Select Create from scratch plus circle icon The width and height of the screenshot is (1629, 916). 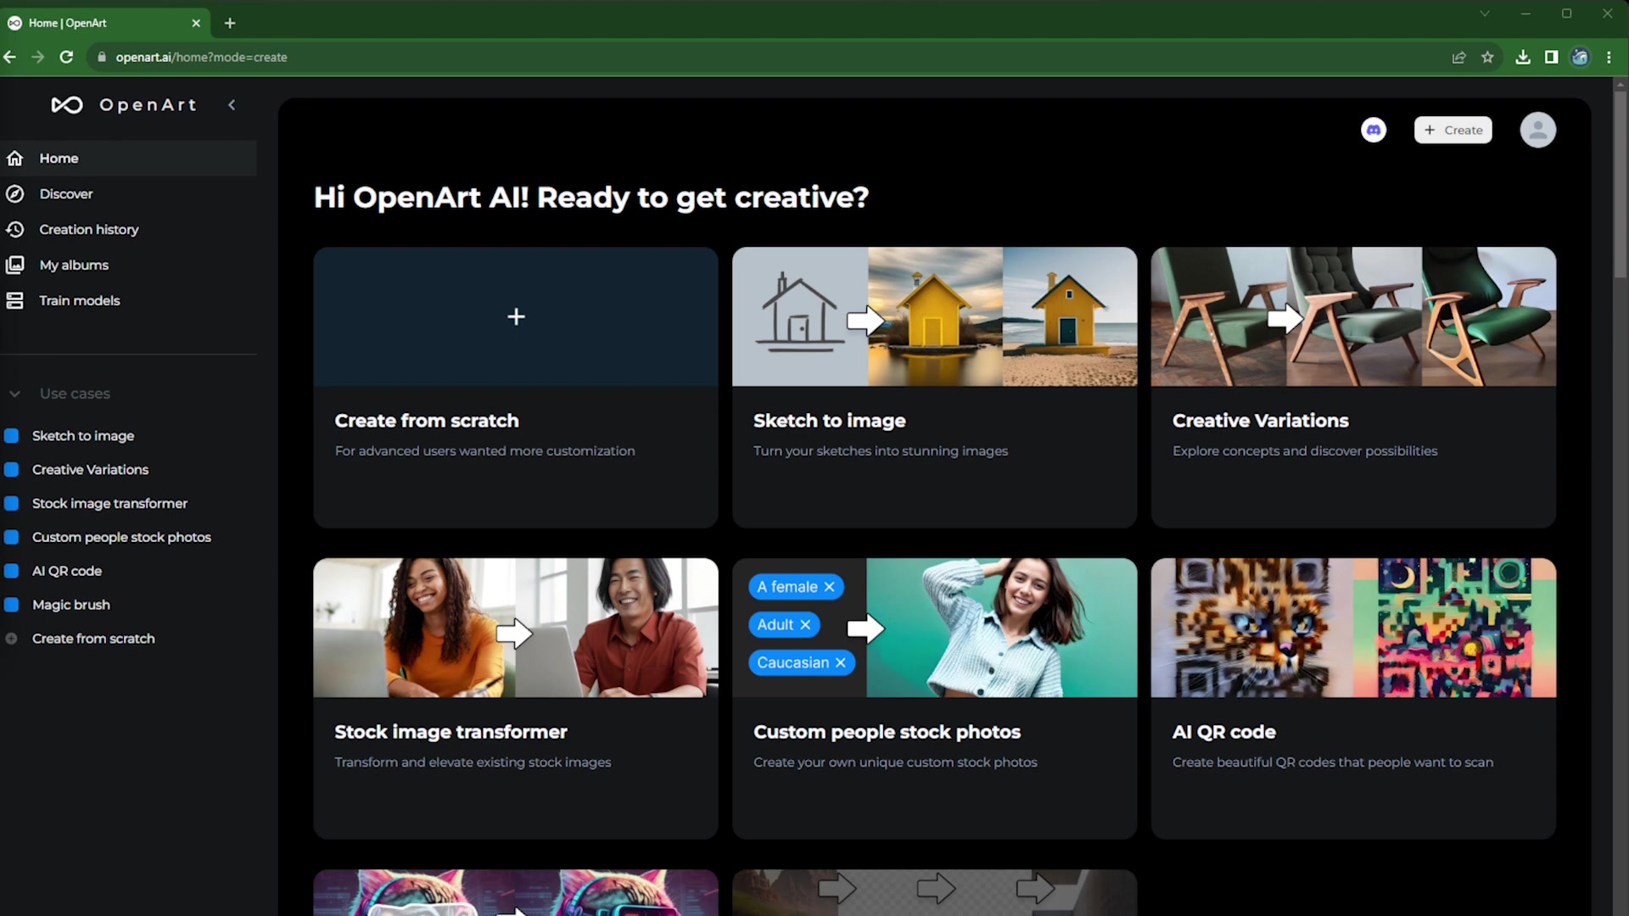[x=12, y=640]
